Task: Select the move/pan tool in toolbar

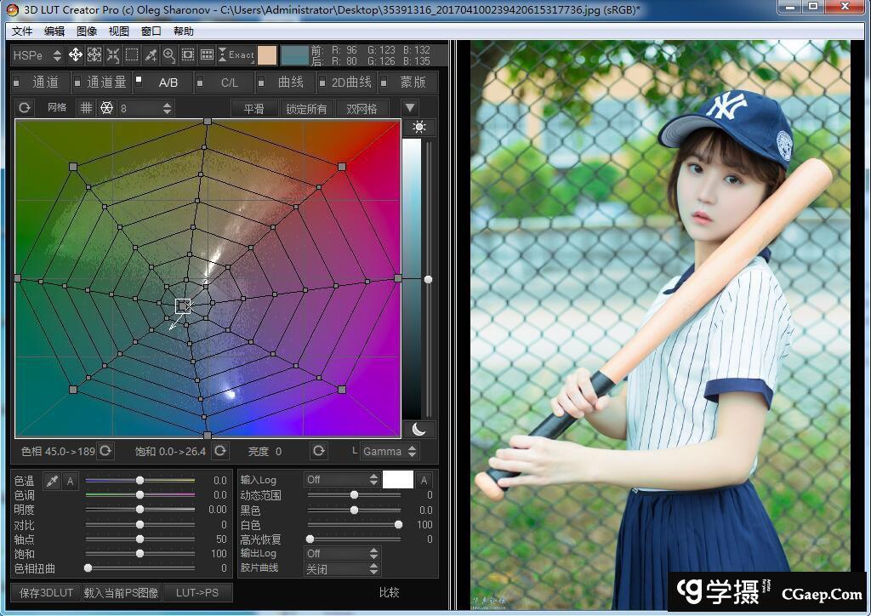Action: pos(76,55)
